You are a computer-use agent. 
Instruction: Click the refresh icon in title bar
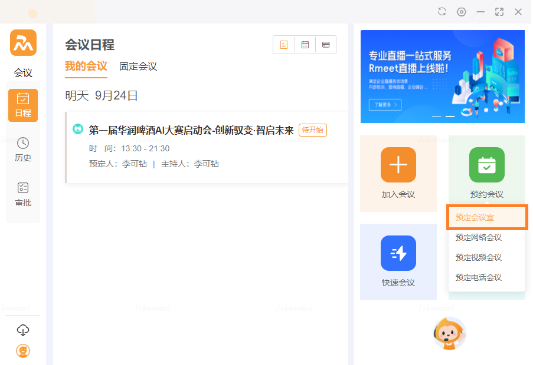tap(442, 12)
